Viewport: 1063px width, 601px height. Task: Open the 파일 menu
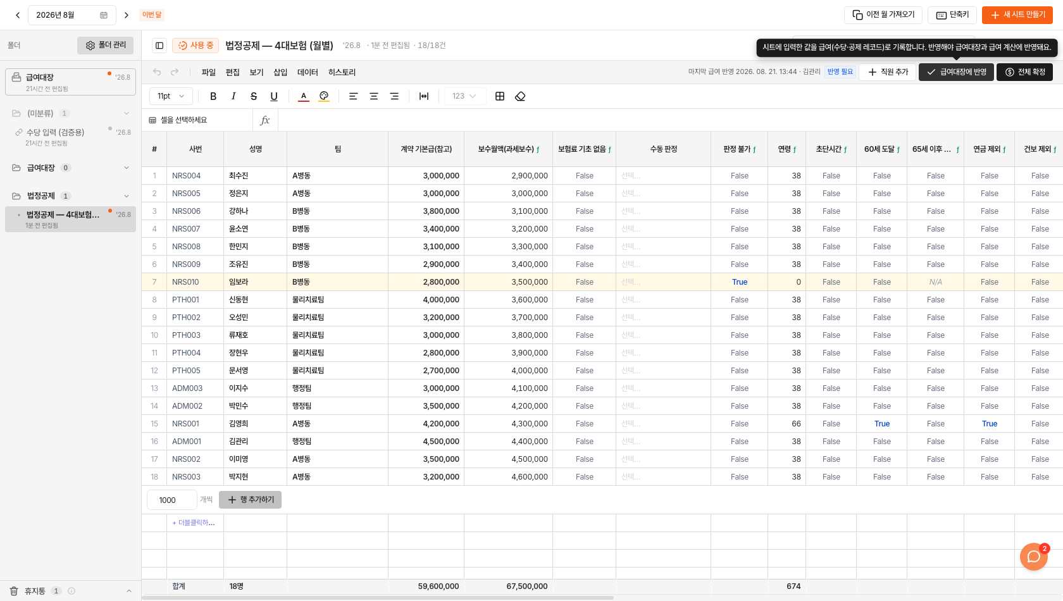click(209, 72)
